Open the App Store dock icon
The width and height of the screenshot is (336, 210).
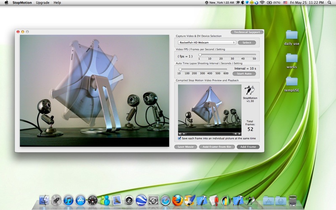tap(81, 201)
